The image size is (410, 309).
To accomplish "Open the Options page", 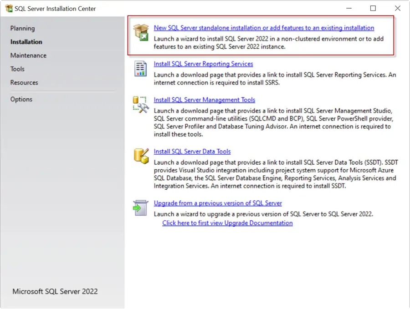I will (x=21, y=99).
